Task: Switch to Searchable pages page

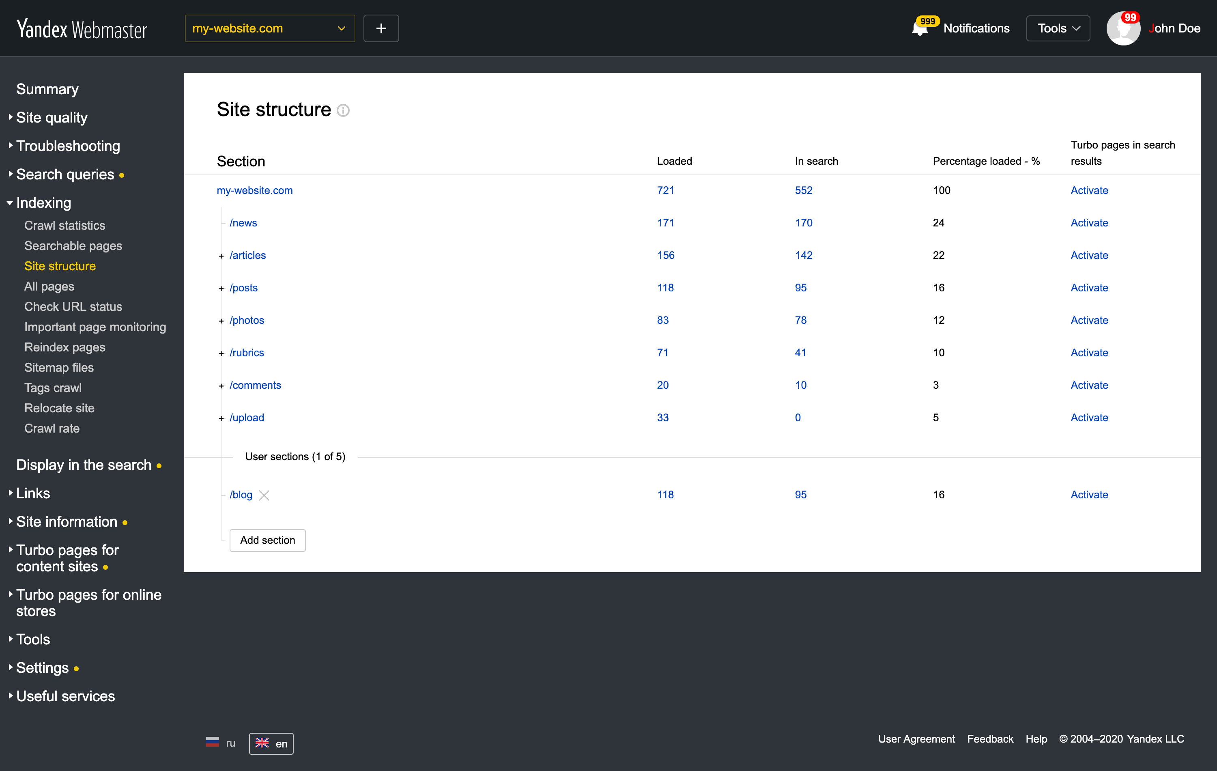Action: point(73,246)
